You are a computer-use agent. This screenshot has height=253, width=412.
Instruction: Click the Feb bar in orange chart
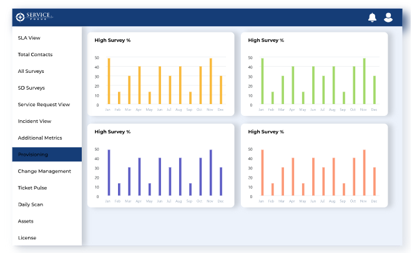pyautogui.click(x=119, y=98)
